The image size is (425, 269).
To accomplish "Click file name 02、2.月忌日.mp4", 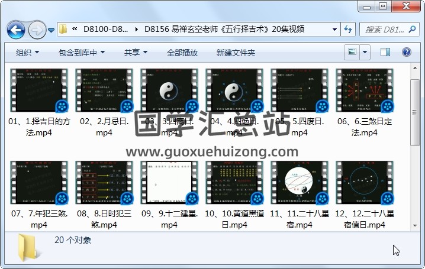I will click(104, 127).
